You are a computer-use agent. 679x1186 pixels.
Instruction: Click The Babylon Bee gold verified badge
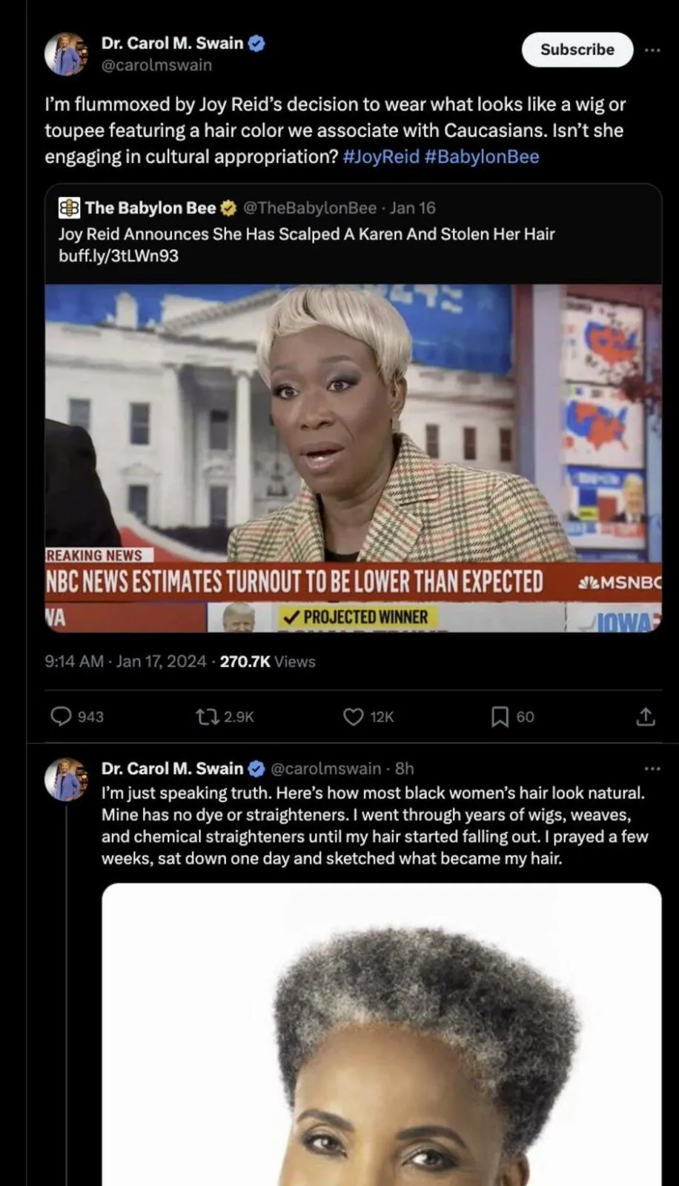(228, 208)
